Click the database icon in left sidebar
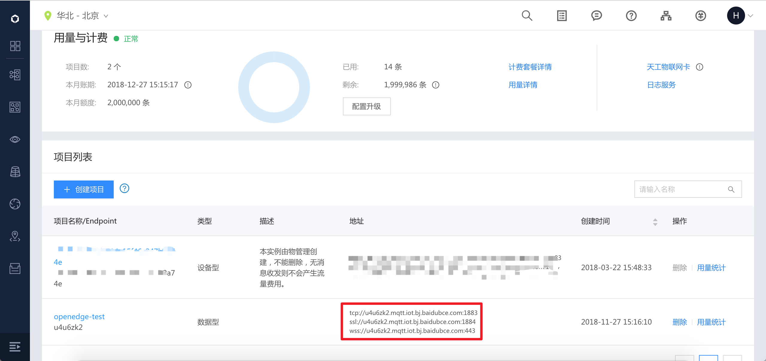This screenshot has width=766, height=361. click(15, 172)
